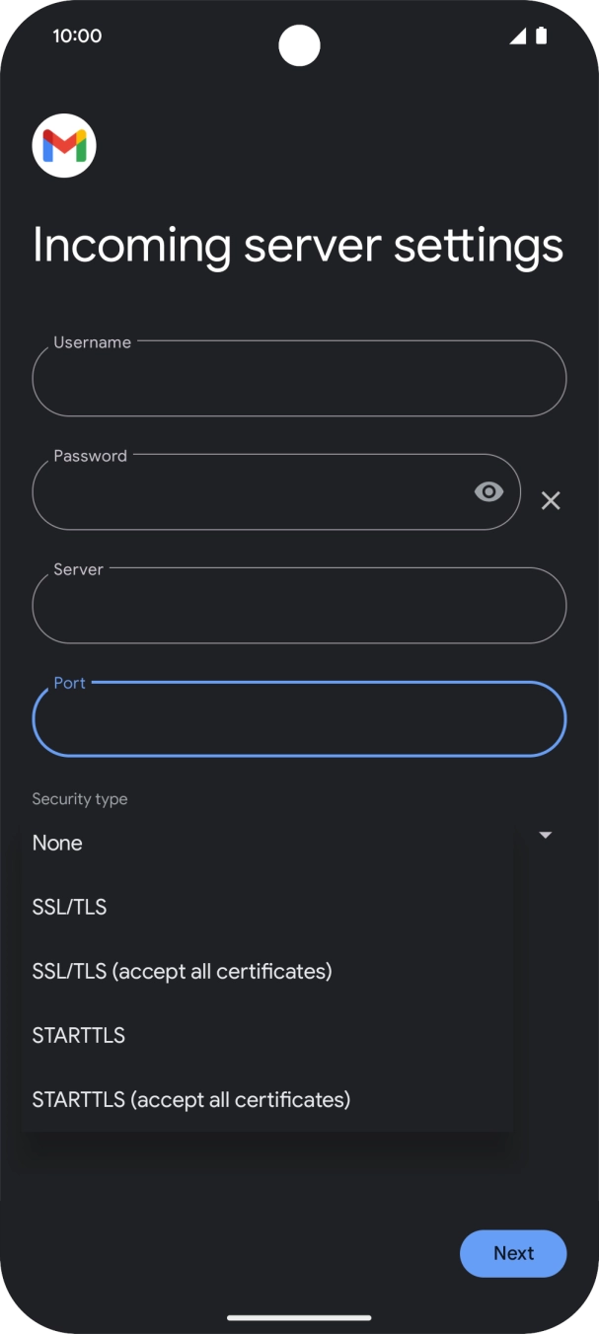Click the Incoming server settings heading
599x1334 pixels.
[298, 245]
